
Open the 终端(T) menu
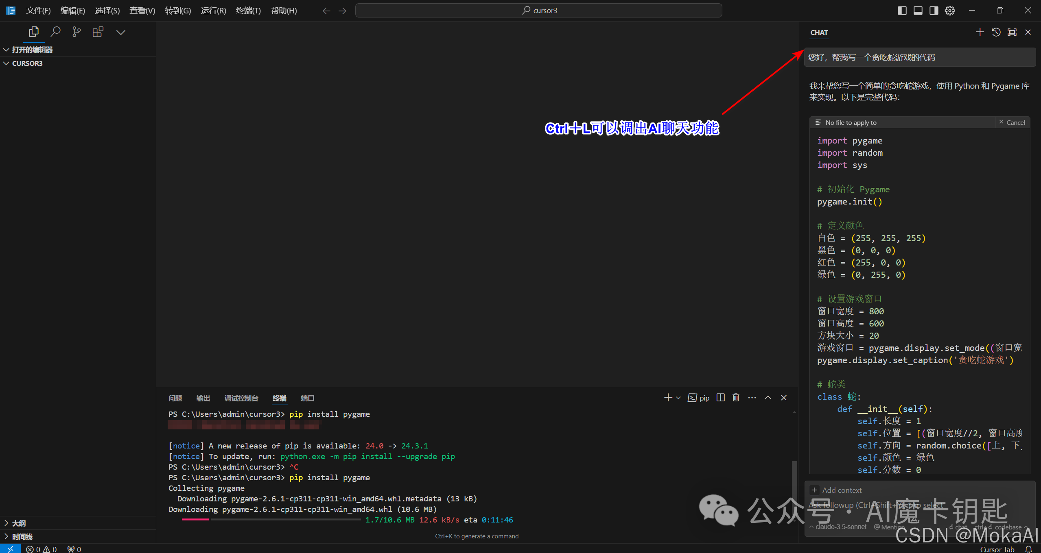[x=248, y=11]
